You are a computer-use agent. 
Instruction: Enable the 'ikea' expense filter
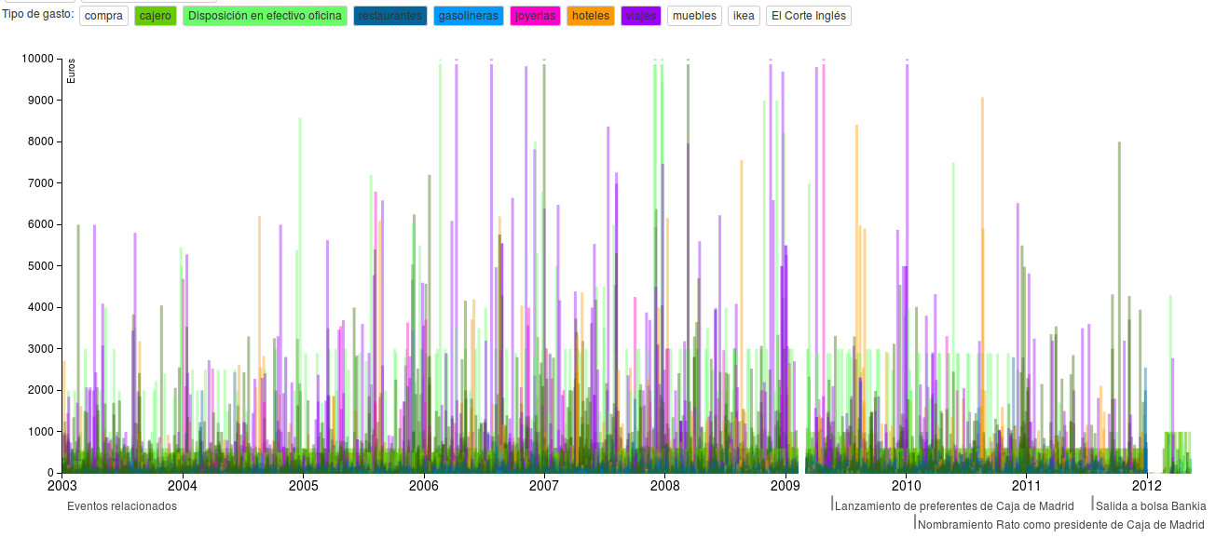click(744, 16)
